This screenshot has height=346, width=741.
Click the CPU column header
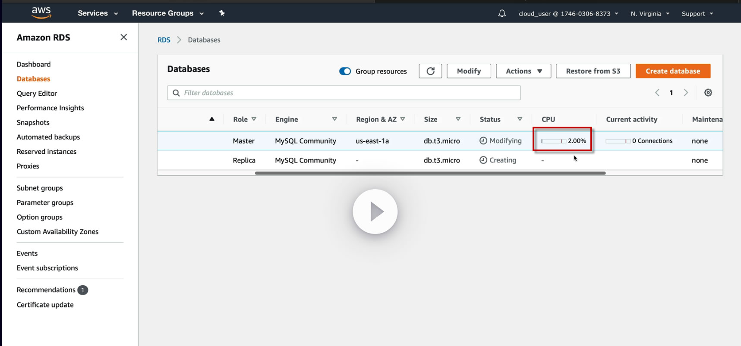[549, 119]
